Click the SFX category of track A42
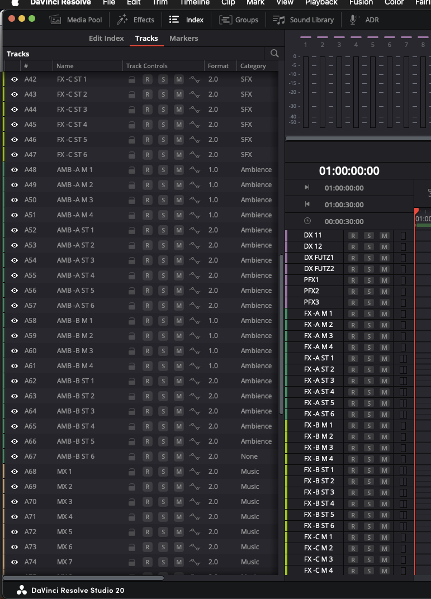 coord(247,79)
